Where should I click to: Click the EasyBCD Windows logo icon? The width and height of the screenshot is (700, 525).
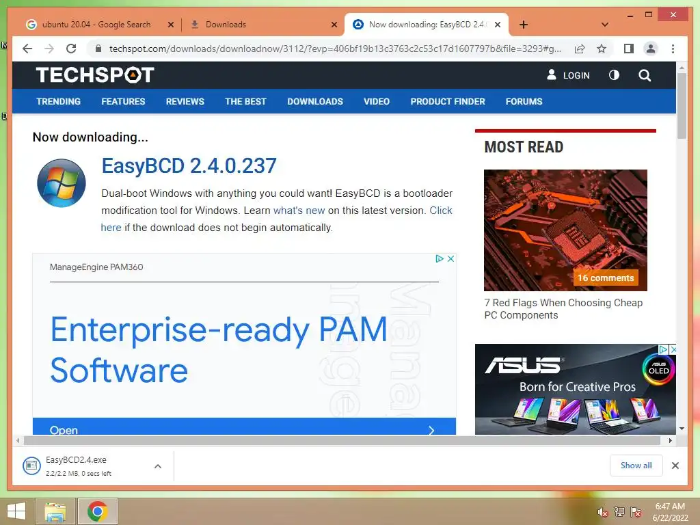pyautogui.click(x=61, y=183)
